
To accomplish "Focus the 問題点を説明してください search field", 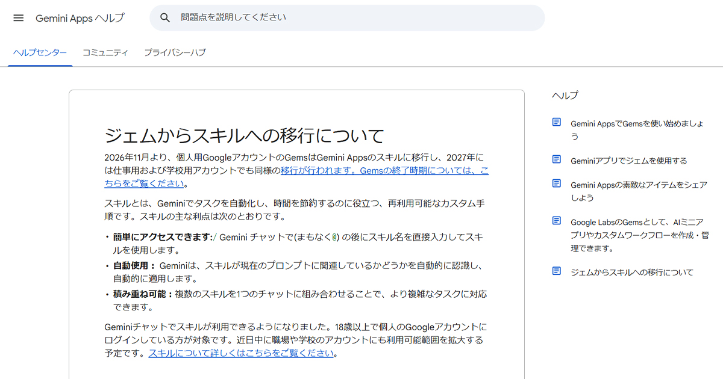I will coord(347,18).
